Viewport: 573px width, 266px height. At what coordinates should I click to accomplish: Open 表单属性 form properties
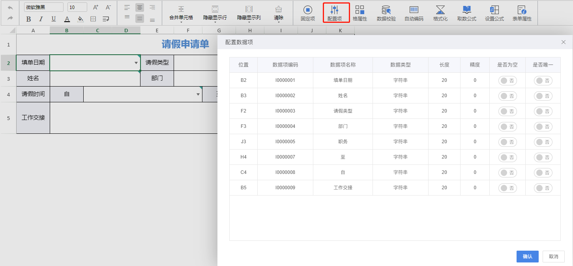[522, 13]
